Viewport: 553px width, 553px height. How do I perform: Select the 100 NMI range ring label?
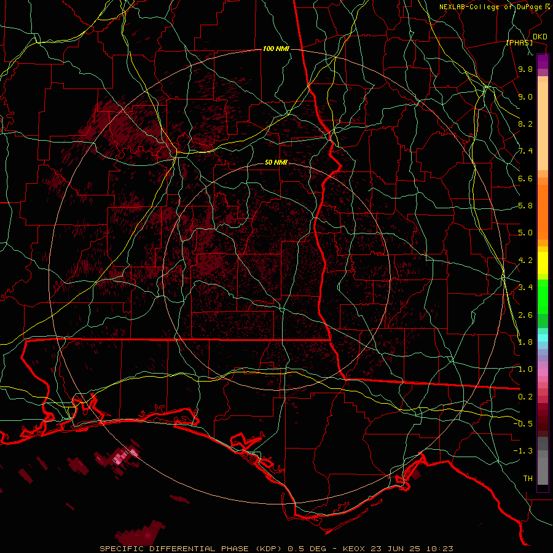276,49
